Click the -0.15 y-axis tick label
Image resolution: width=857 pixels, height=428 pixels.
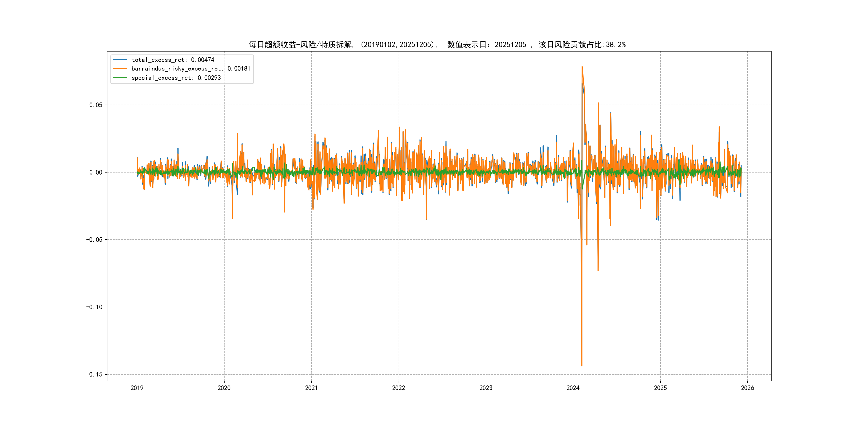[x=94, y=375]
